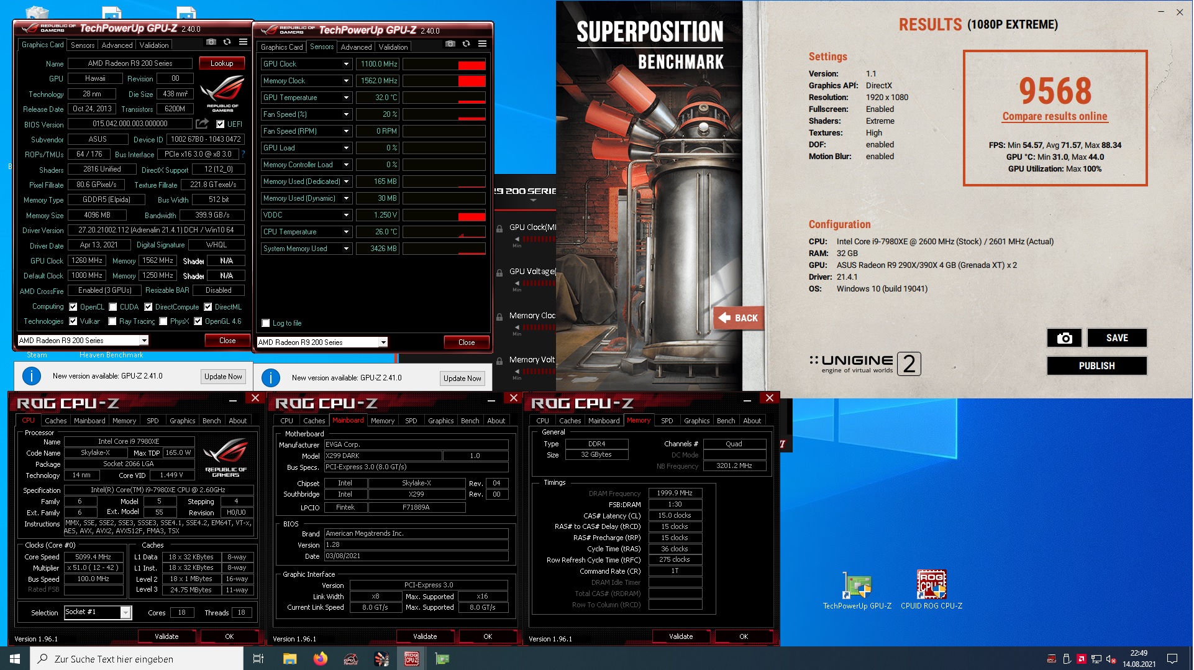Open GPU selector dropdown in GPU-Z Graphics Card window

pos(144,341)
